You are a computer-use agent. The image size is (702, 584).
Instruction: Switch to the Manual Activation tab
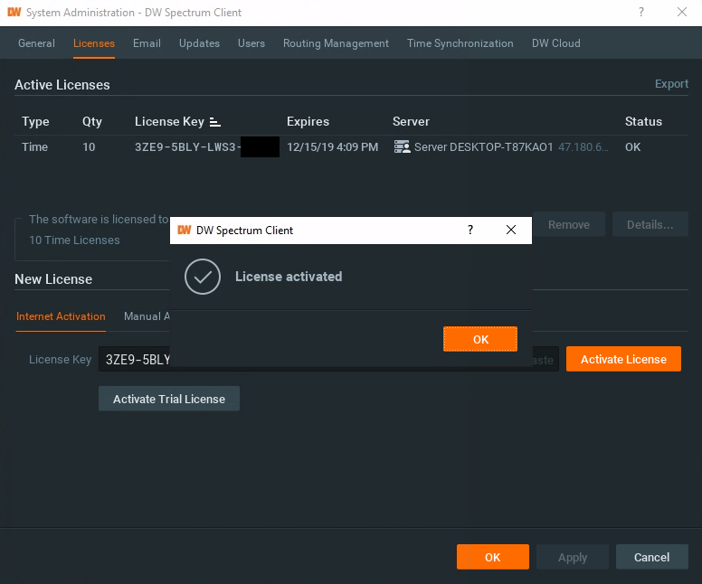point(147,316)
